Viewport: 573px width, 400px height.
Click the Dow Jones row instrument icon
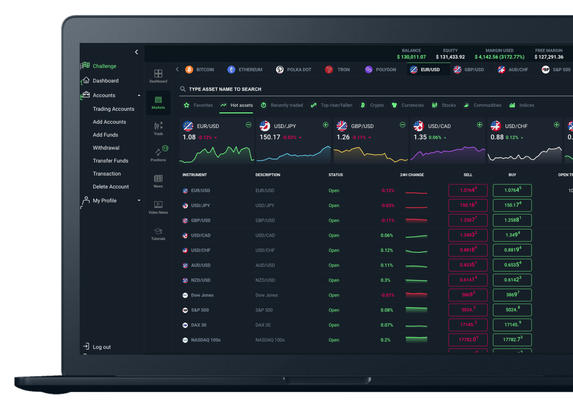(x=185, y=295)
